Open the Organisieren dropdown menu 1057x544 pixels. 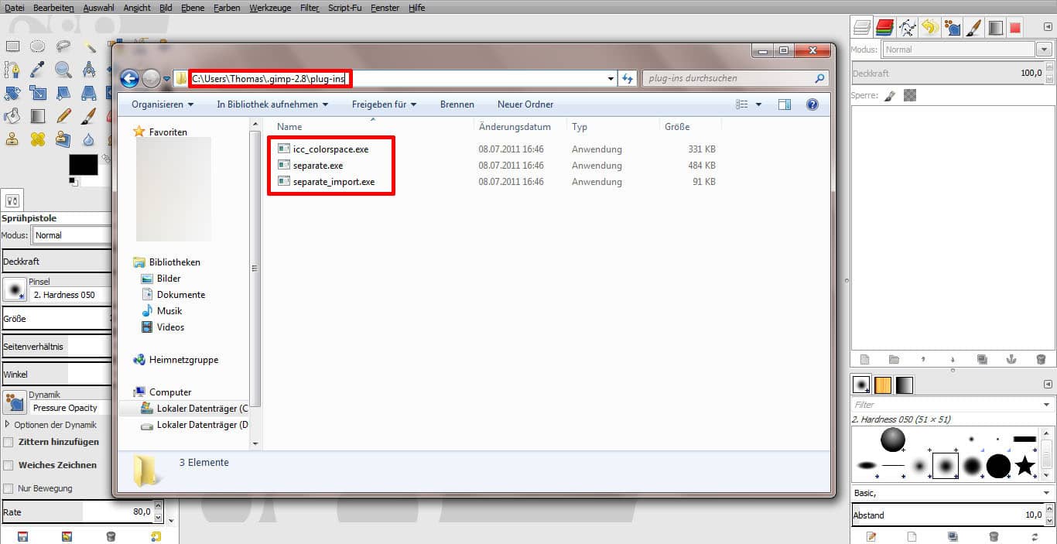coord(162,104)
